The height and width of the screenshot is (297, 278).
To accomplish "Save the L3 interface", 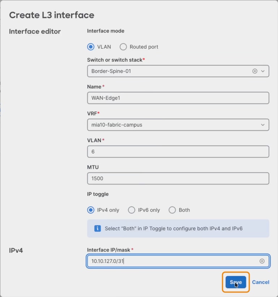I will 236,282.
